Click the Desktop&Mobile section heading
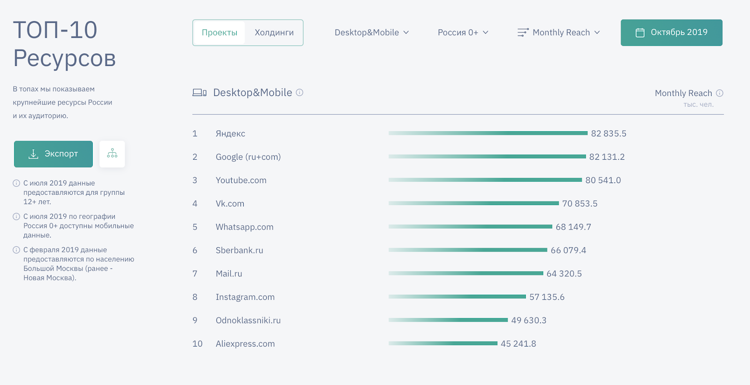Image resolution: width=750 pixels, height=385 pixels. click(x=253, y=93)
